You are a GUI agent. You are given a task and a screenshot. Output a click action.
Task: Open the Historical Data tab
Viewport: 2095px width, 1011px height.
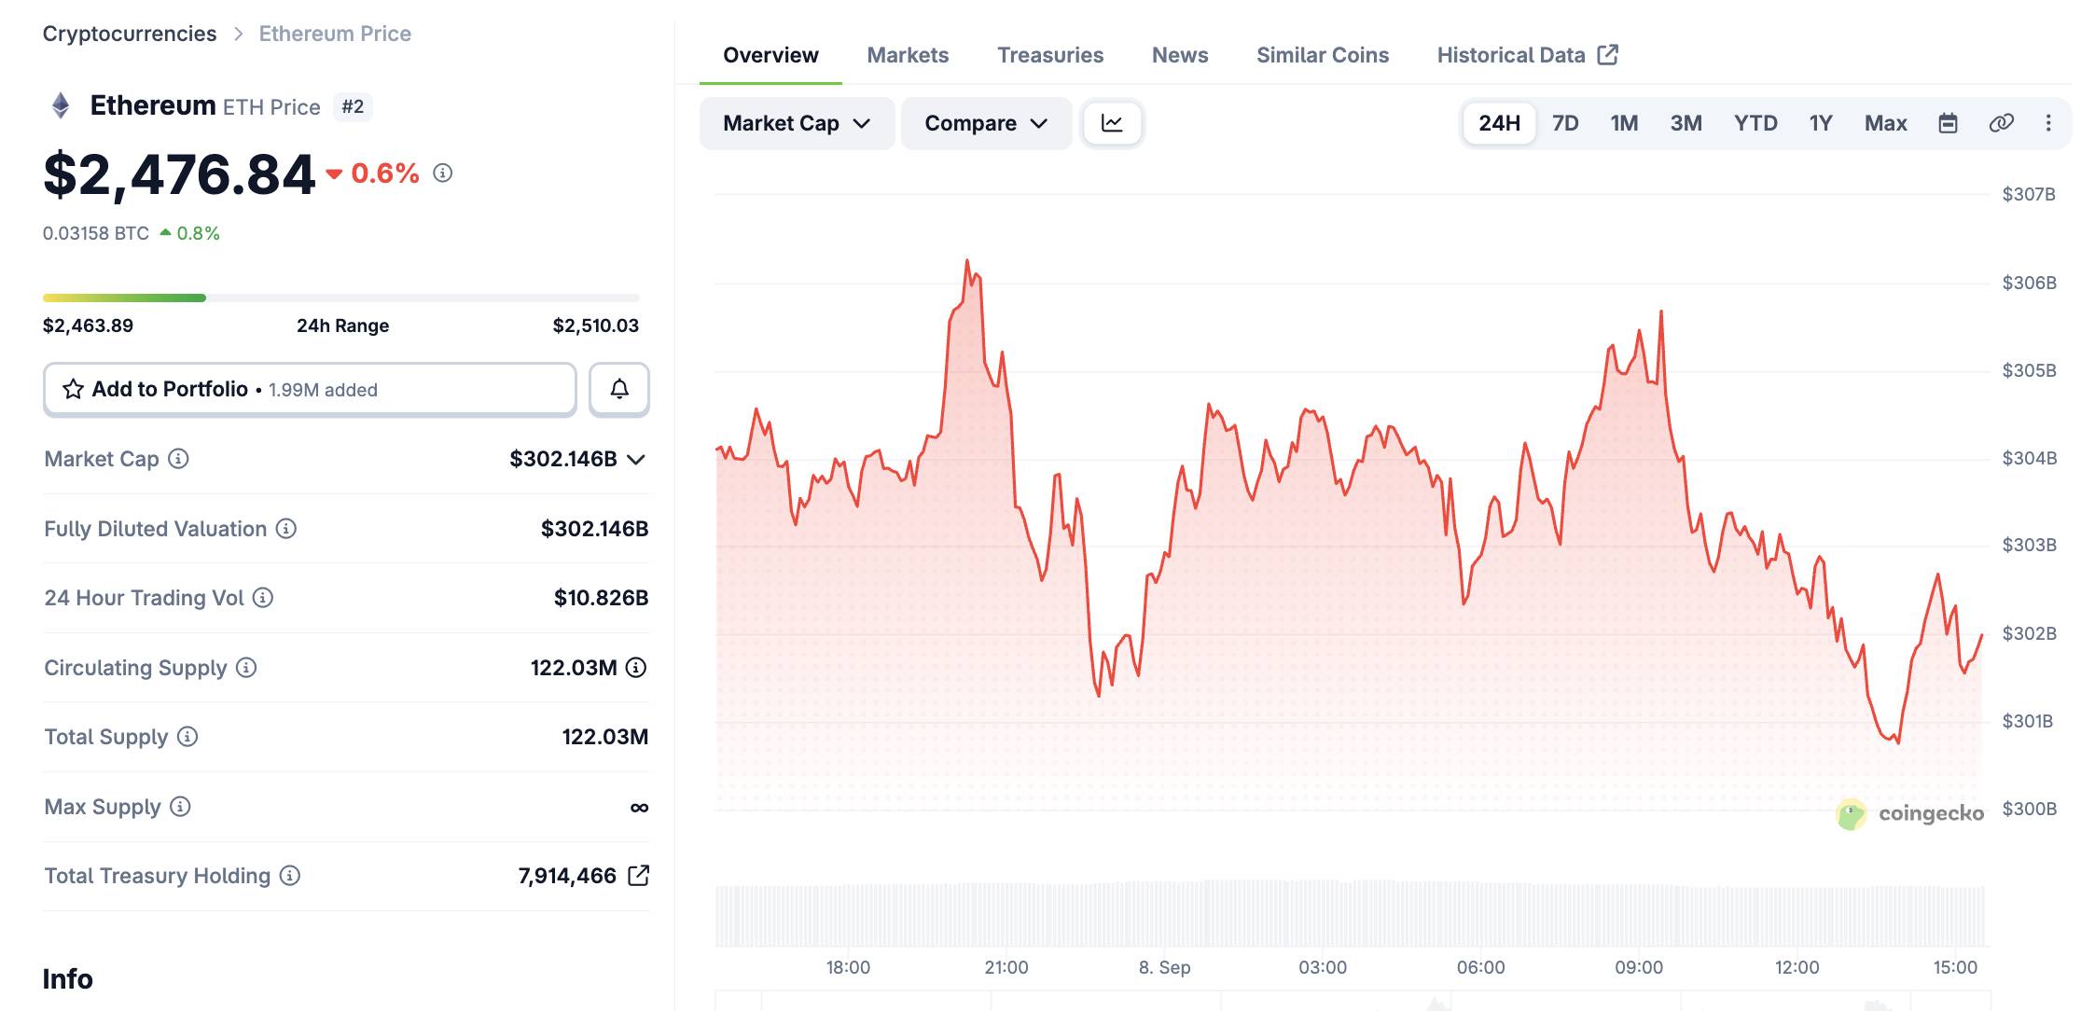click(x=1527, y=55)
